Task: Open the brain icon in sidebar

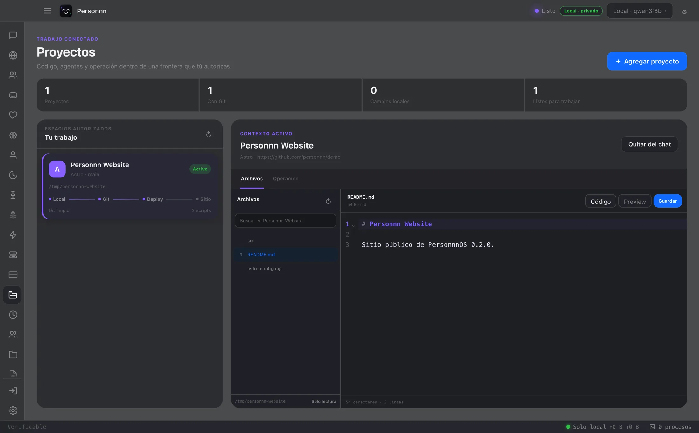Action: [x=13, y=135]
